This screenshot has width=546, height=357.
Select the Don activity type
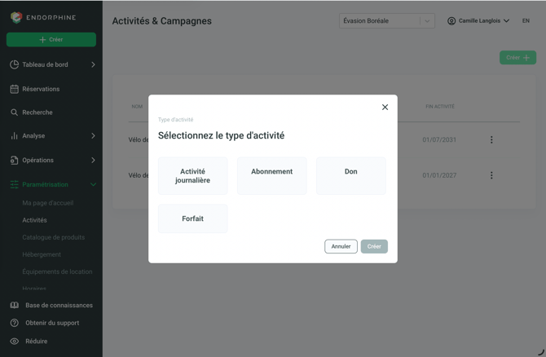click(350, 175)
